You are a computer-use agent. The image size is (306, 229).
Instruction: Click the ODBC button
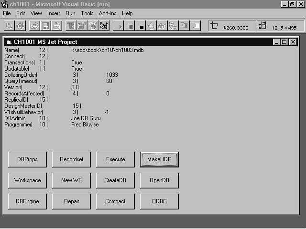click(x=159, y=201)
